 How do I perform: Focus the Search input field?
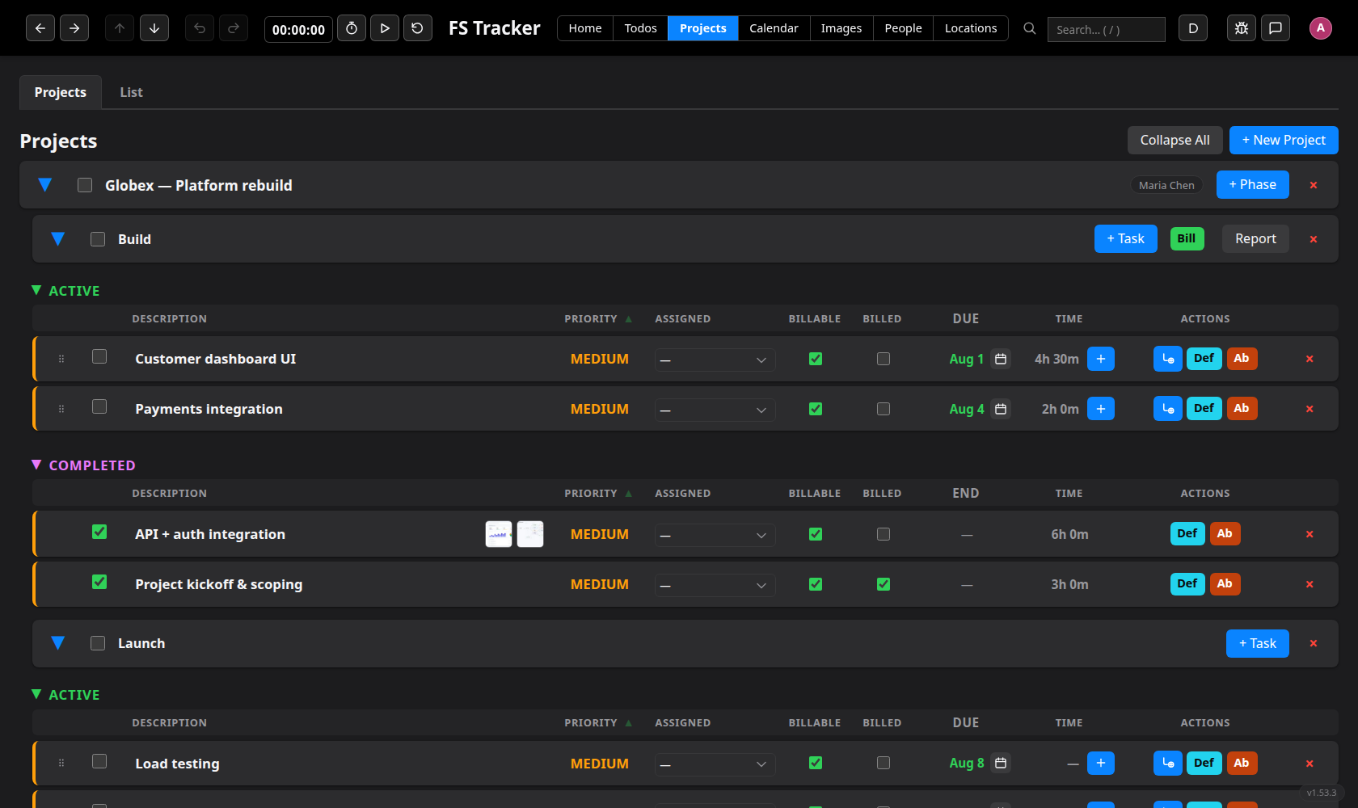coord(1106,29)
